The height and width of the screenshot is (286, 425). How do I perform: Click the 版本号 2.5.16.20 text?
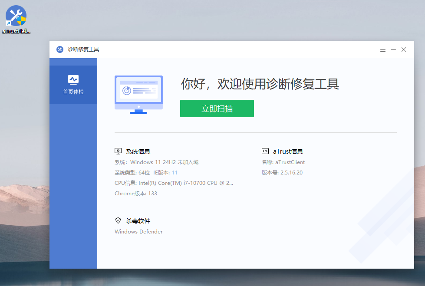click(x=282, y=173)
